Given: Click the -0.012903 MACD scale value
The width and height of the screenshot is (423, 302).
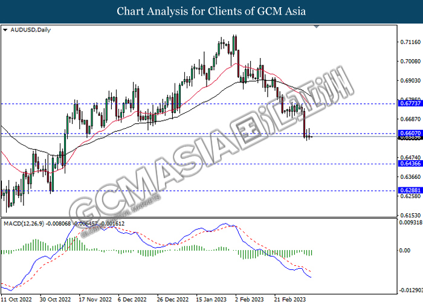Looking at the screenshot, I should point(410,290).
